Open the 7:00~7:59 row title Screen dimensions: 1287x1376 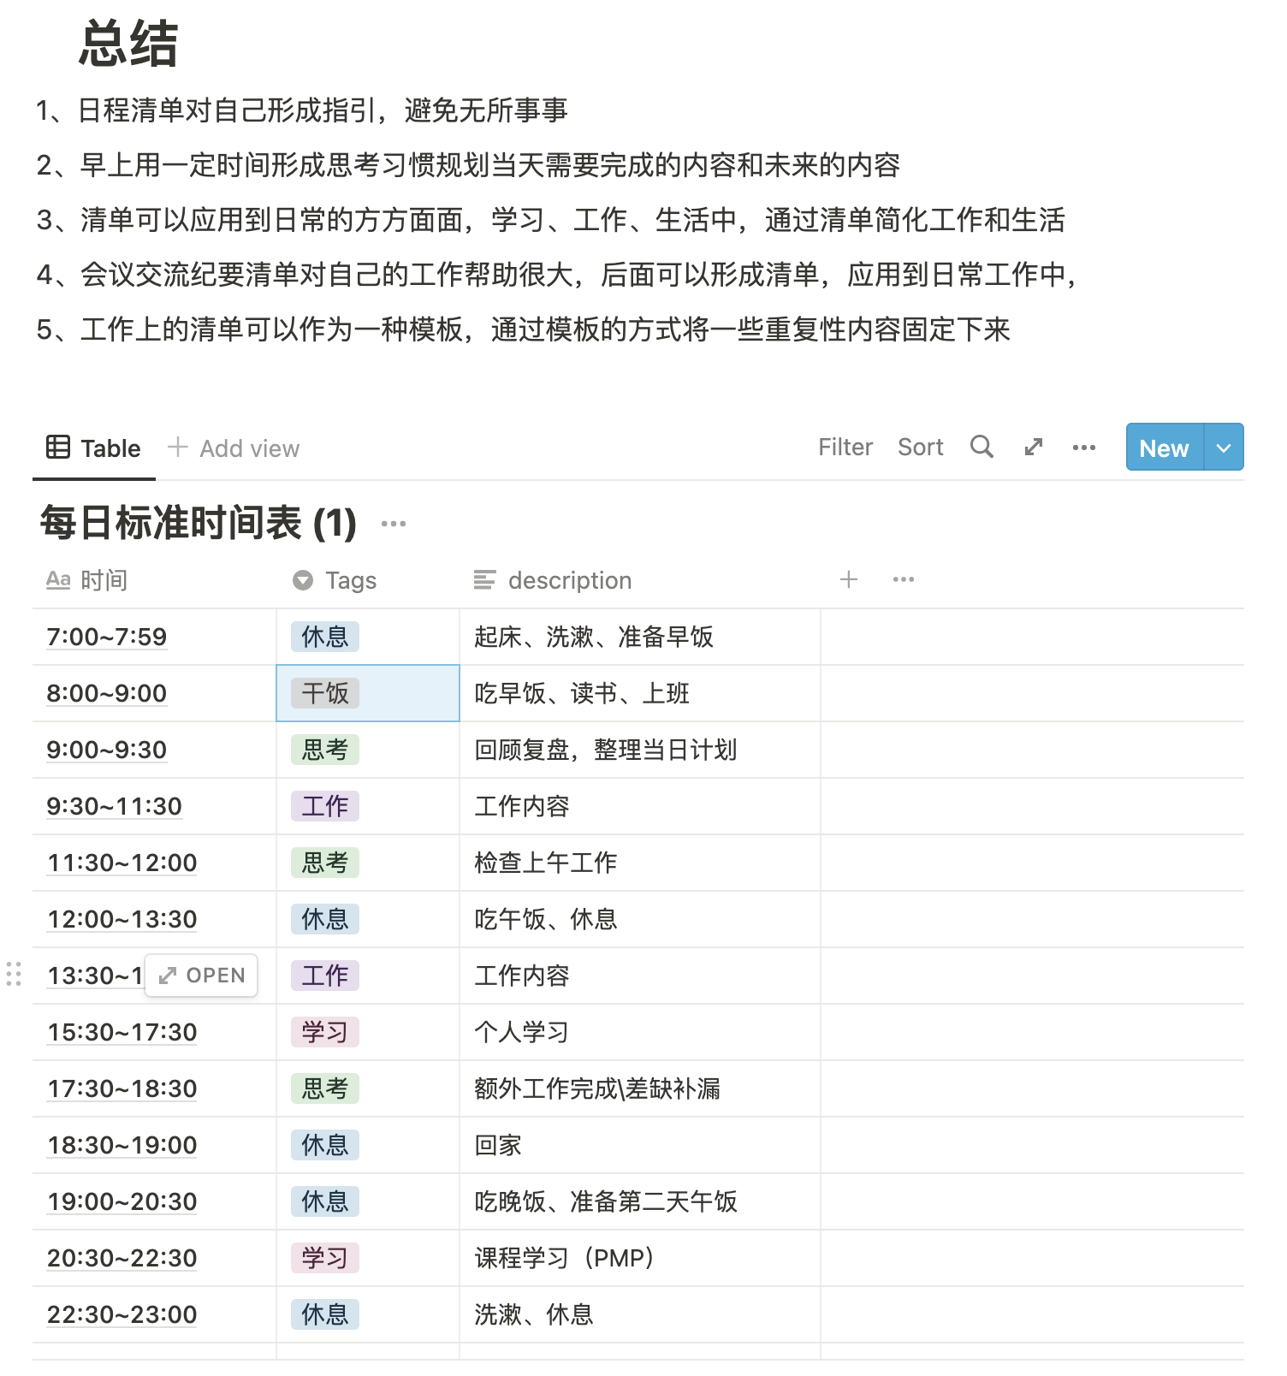(107, 637)
